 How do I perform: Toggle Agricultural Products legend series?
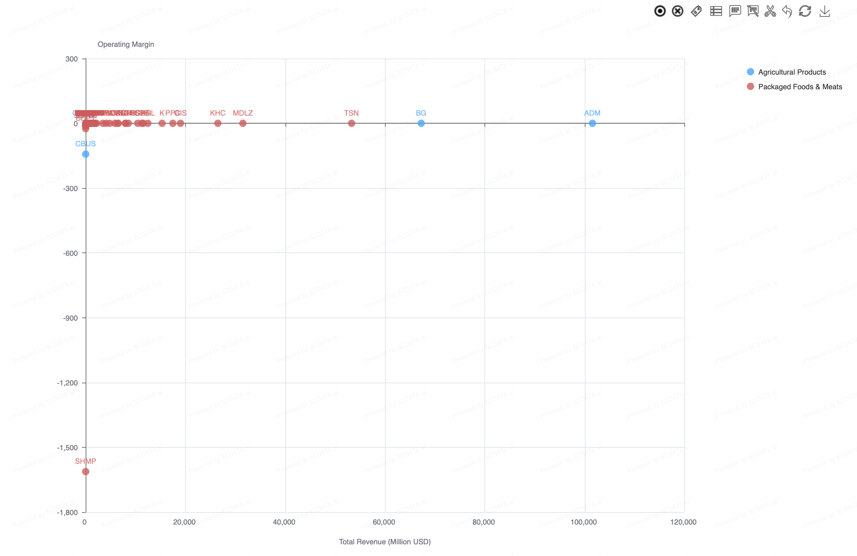pos(791,72)
